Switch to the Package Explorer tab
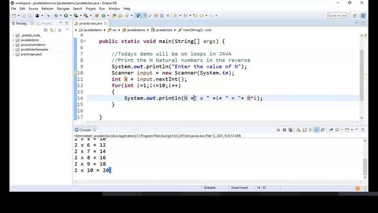 [22, 24]
